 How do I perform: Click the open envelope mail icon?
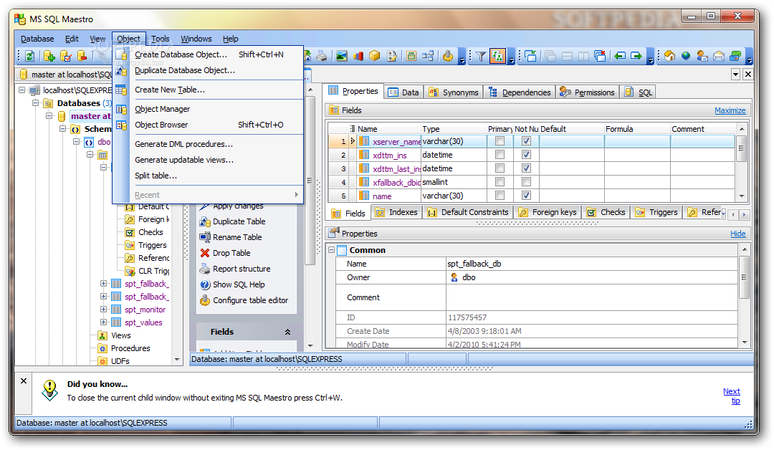[719, 56]
